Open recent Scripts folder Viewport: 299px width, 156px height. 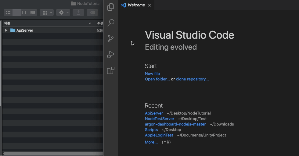click(151, 130)
